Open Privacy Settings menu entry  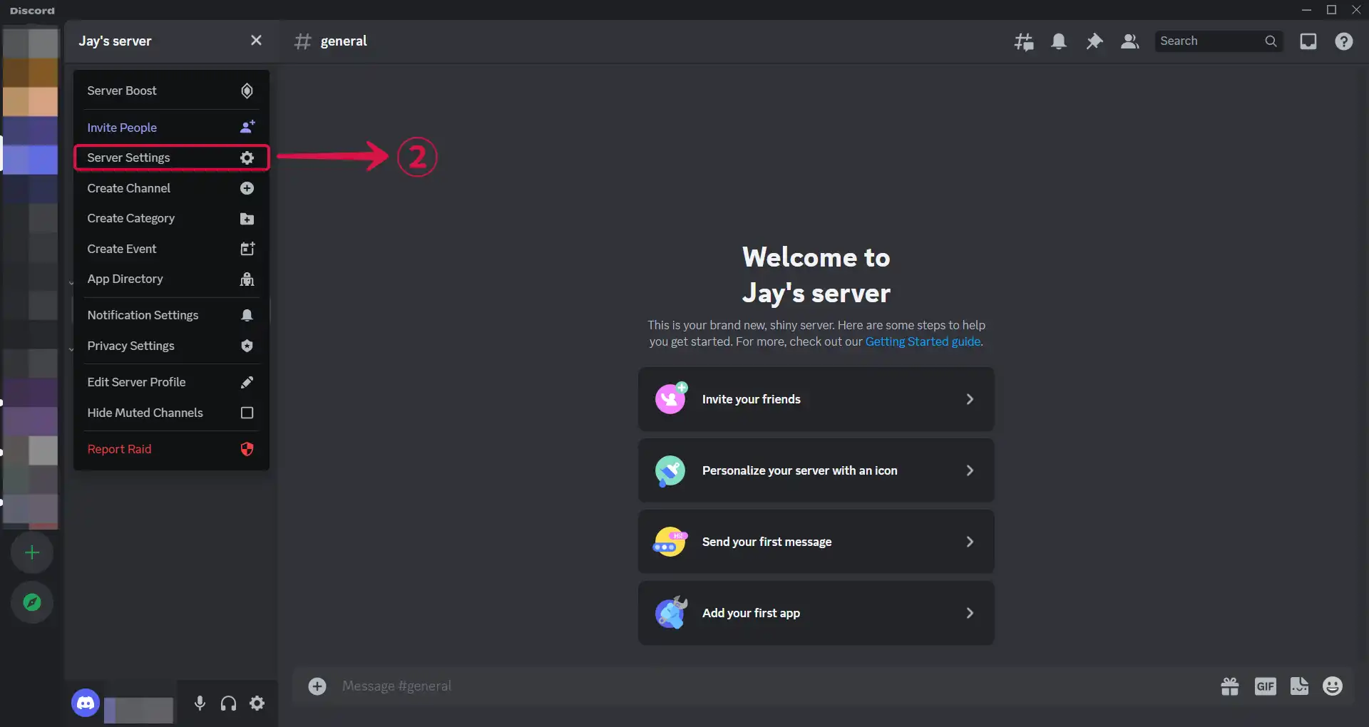tap(171, 346)
